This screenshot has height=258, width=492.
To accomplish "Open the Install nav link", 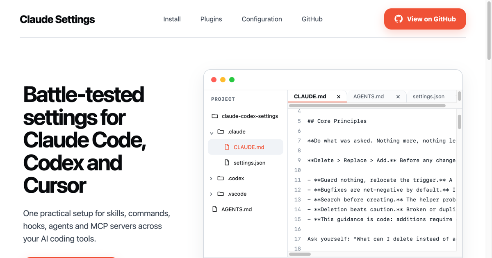I will (172, 19).
